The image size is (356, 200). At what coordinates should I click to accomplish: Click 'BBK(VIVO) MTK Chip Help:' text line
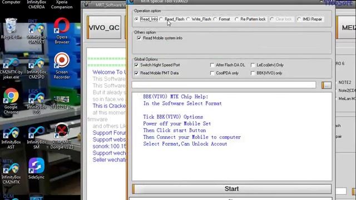click(x=176, y=97)
